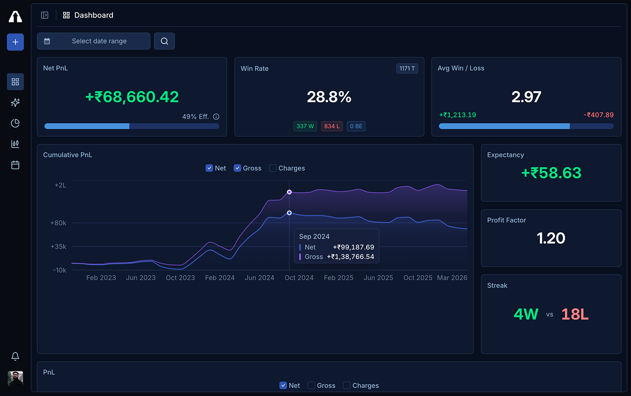Click the 834 L losses badge
631x396 pixels.
331,126
